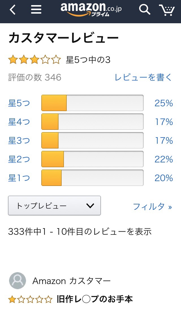This screenshot has height=309, width=181.
Task: Expand the フィルタ » options
Action: [152, 207]
